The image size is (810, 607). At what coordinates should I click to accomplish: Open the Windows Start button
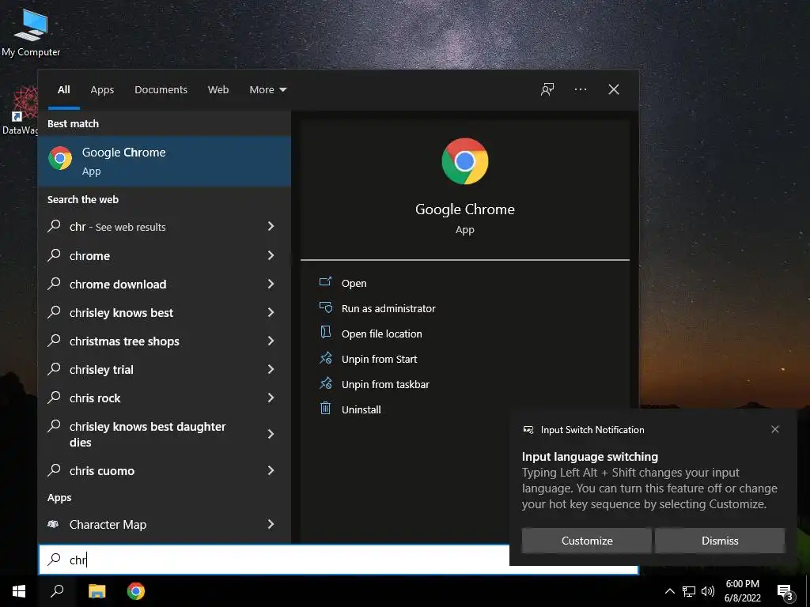click(x=19, y=591)
